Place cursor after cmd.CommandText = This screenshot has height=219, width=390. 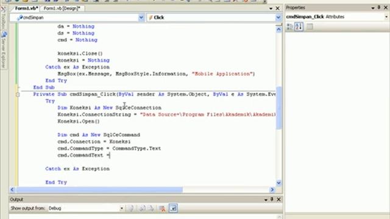[x=110, y=155]
